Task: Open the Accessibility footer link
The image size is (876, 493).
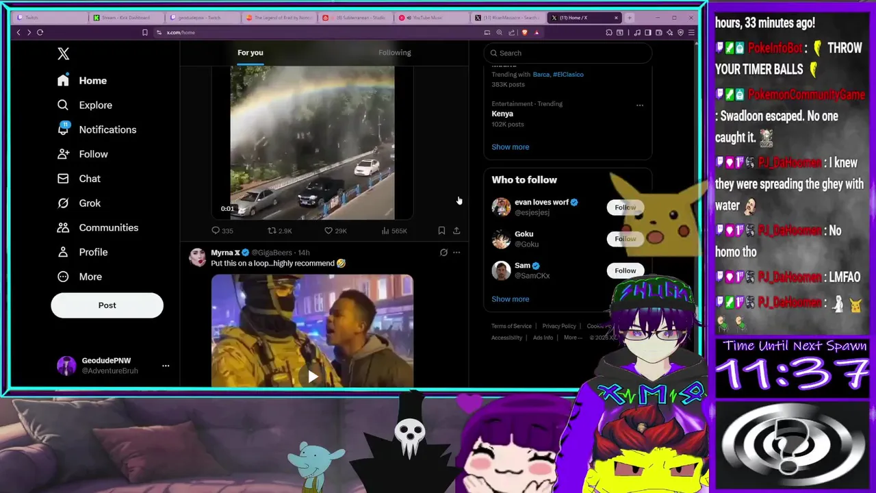Action: [x=506, y=338]
